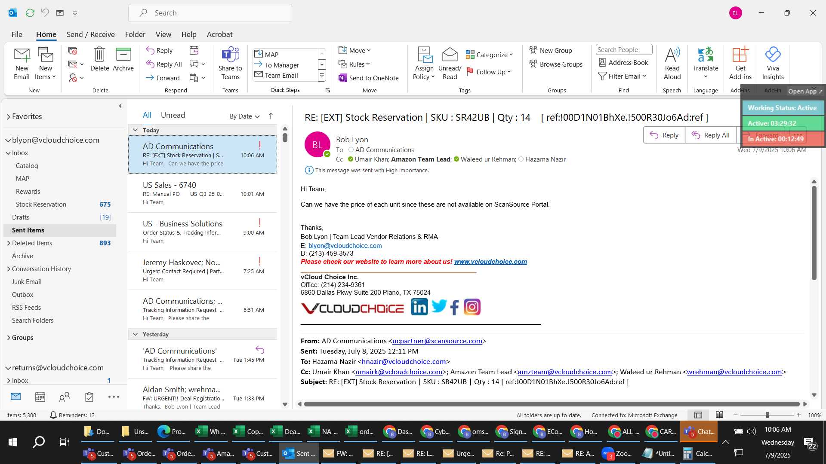Expand Favorites folder group

(8, 116)
